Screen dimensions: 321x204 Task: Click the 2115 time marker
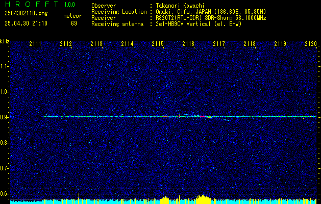click(x=158, y=43)
